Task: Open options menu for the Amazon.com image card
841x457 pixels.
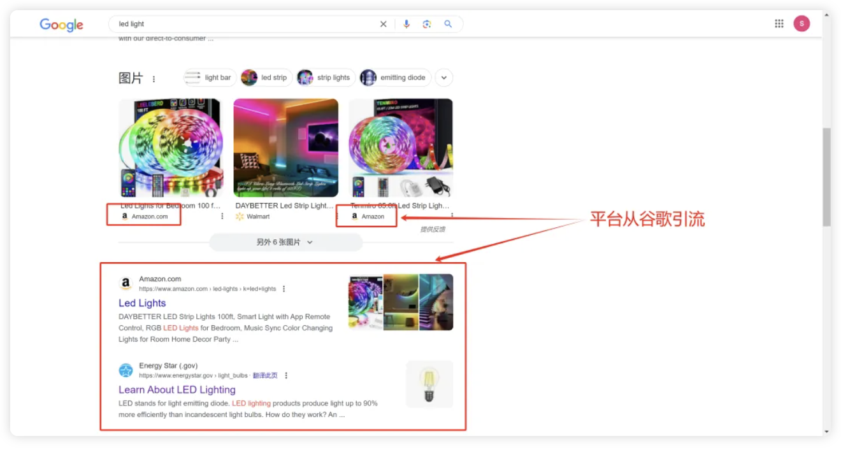Action: coord(222,216)
